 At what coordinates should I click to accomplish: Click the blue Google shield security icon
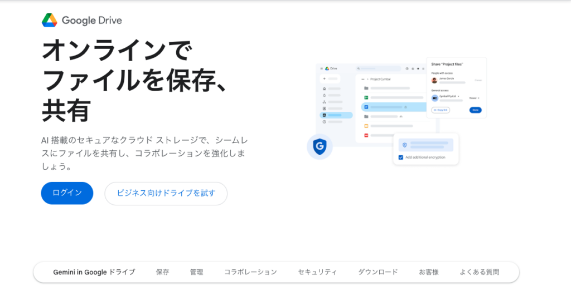320,147
